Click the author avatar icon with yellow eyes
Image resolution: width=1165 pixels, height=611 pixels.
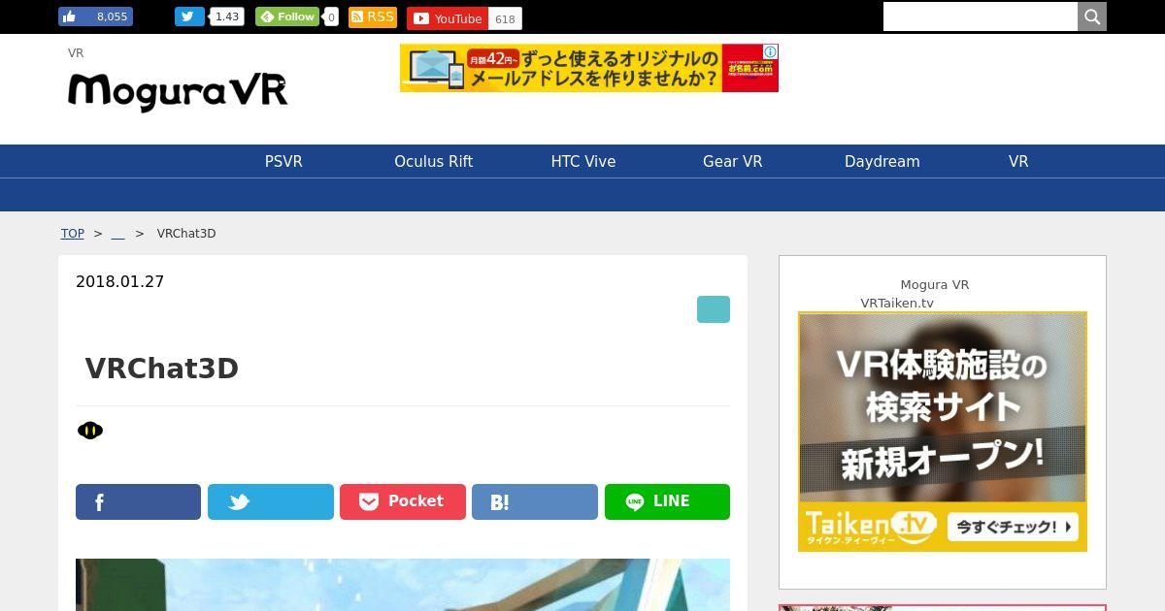[90, 431]
